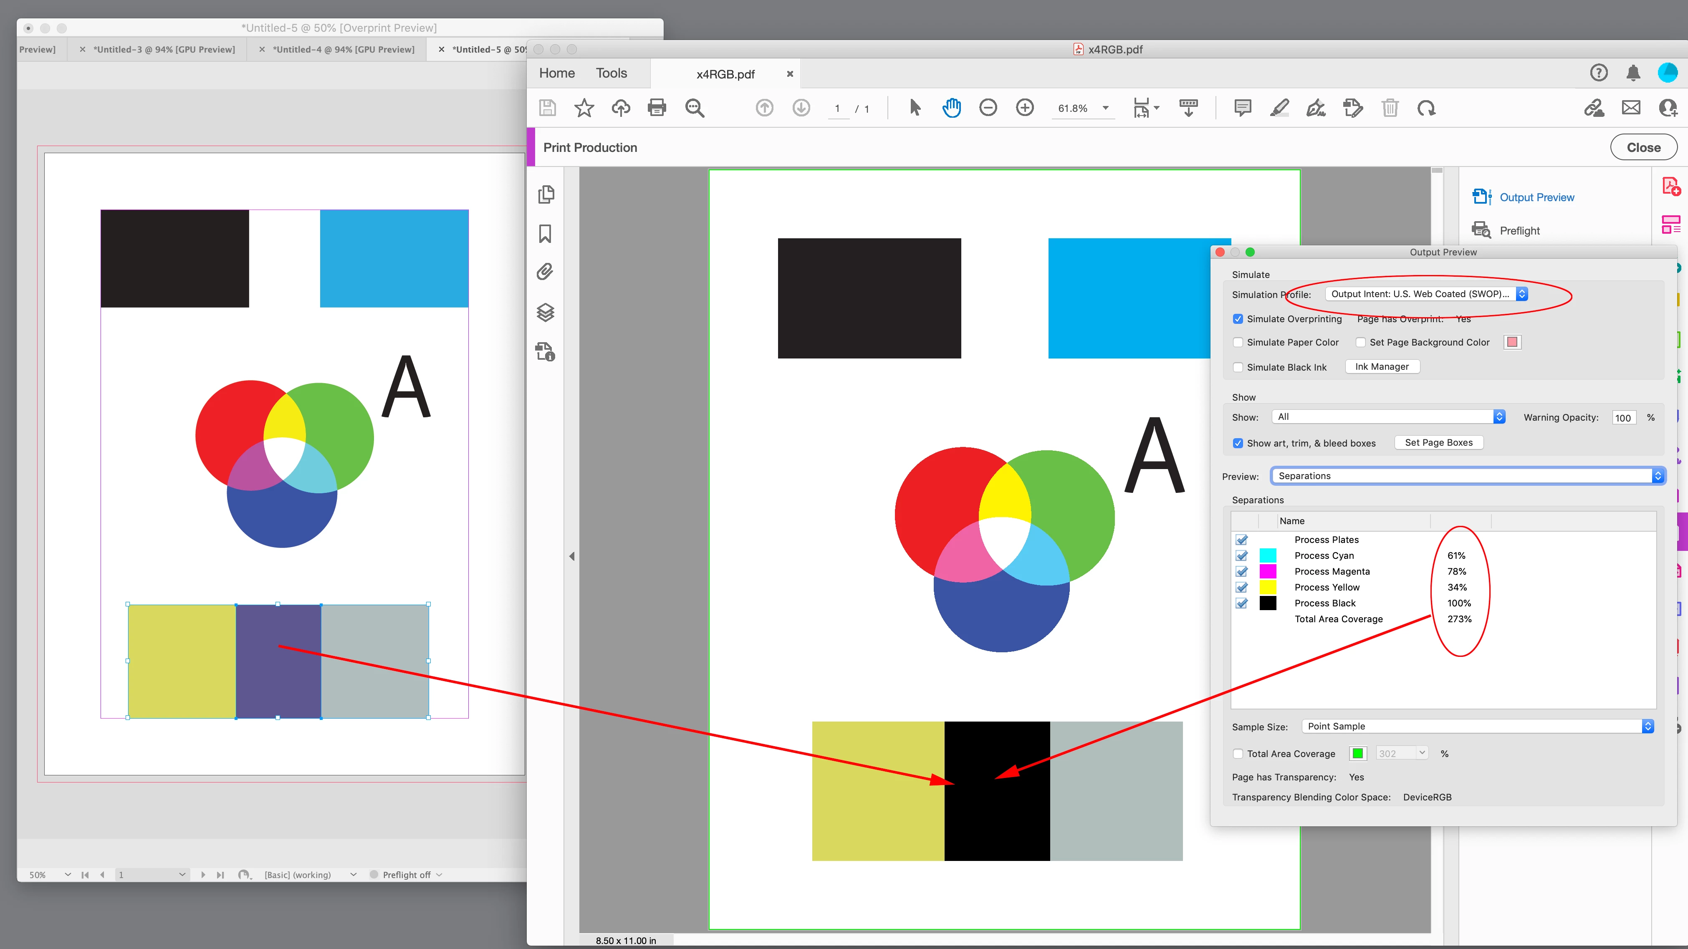This screenshot has height=949, width=1688.
Task: Click the add comment note icon
Action: coord(1242,108)
